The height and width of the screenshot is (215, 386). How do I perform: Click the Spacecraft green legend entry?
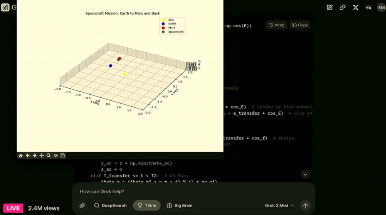(x=172, y=32)
